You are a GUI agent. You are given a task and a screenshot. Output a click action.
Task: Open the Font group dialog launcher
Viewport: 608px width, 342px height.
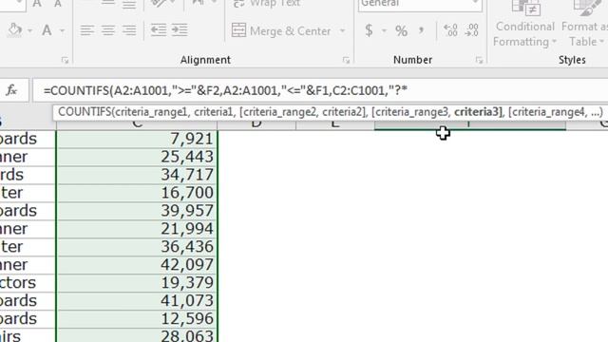(x=65, y=60)
